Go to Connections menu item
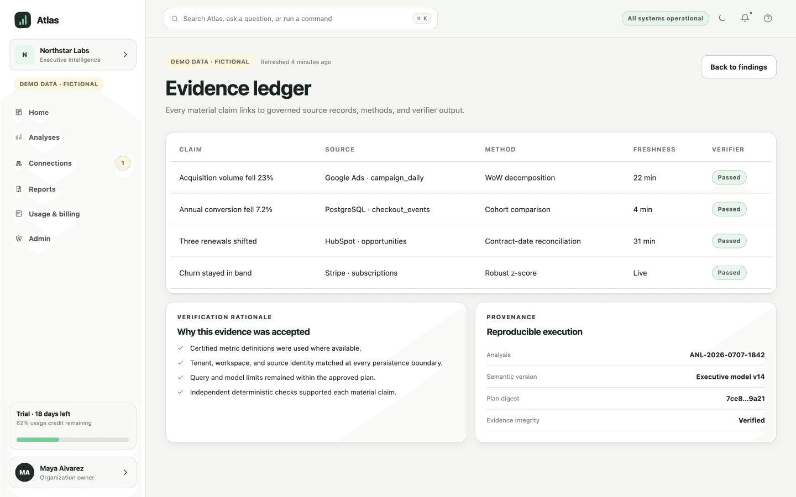This screenshot has width=796, height=497. [x=72, y=163]
